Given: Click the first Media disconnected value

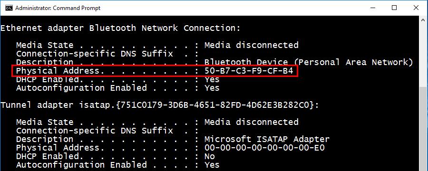Looking at the screenshot, I should (252, 45).
